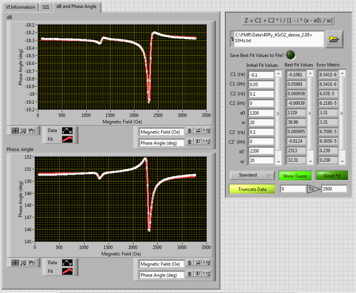Open Y-axis format dropdown on Phase Angle graph

tap(206, 275)
